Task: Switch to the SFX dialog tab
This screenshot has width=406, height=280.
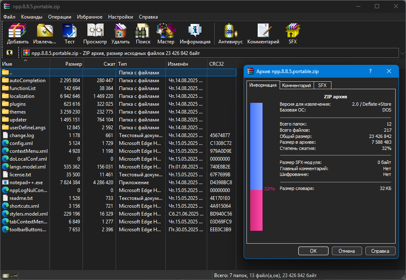Action: 322,85
